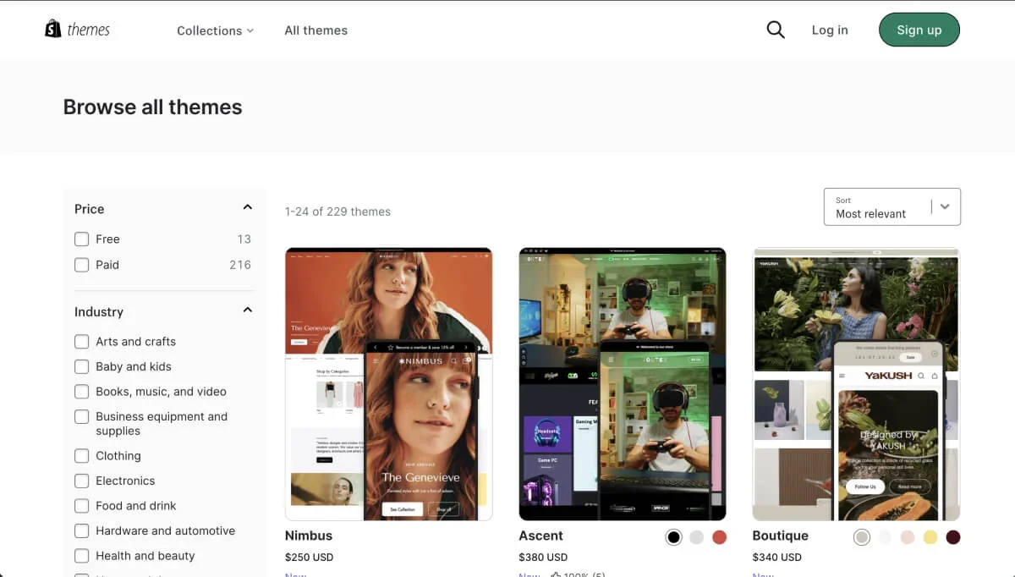
Task: Select the All themes navigation item
Action: (x=315, y=30)
